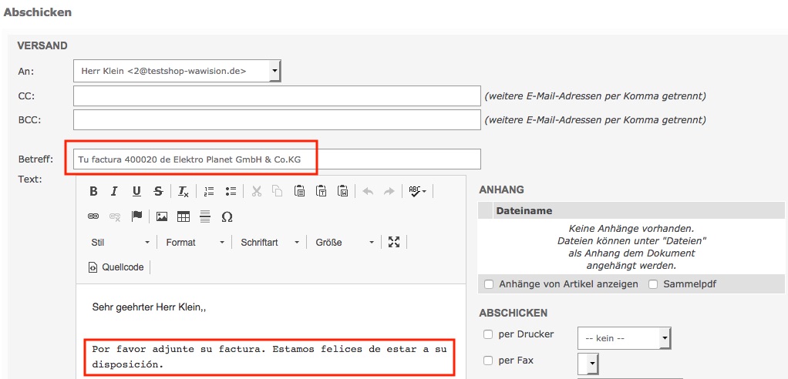Click the Betreff subject field
Screen dimensions: 788x379
click(277, 159)
